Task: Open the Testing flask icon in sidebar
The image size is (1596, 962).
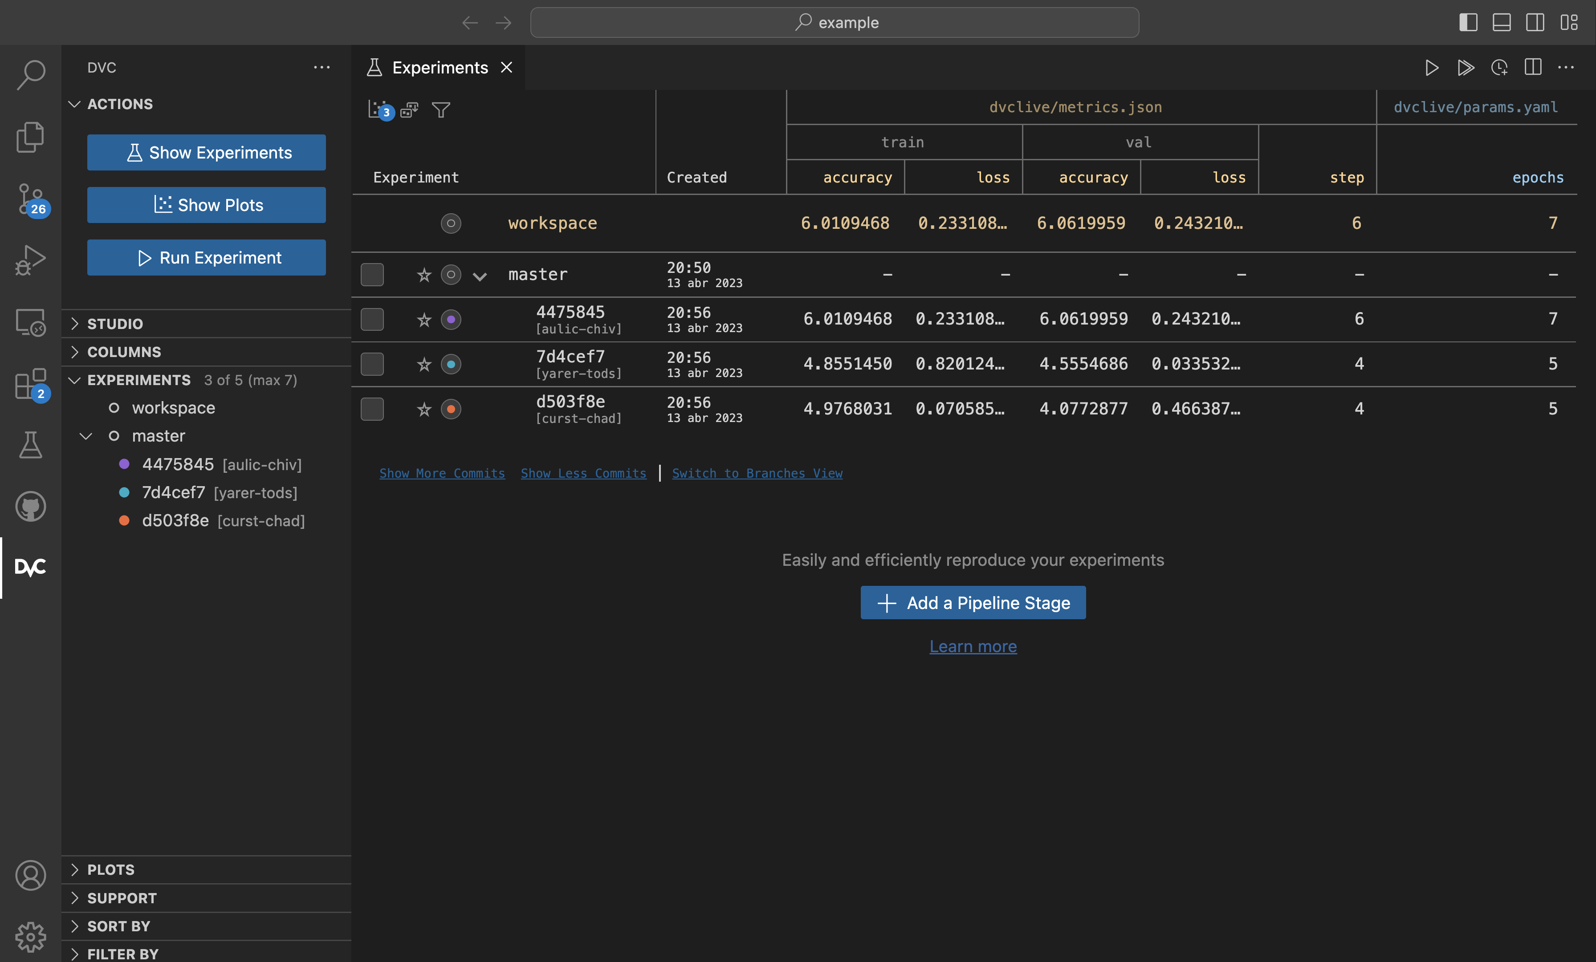Action: click(30, 446)
